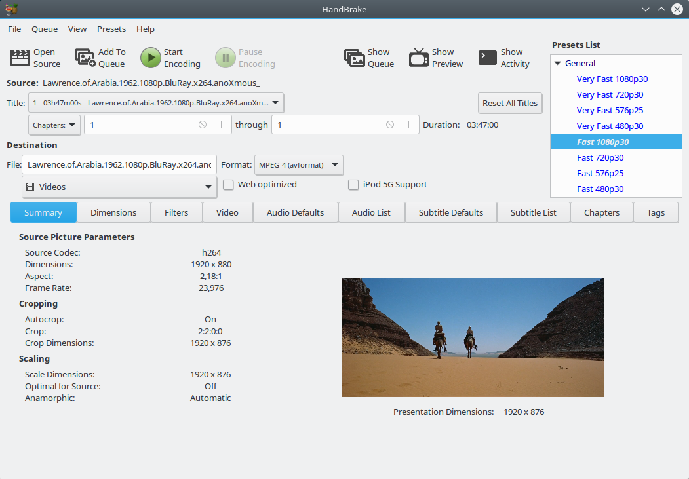Screen dimensions: 689x479
Task: Minimize the HandBrake window
Action: (646, 9)
